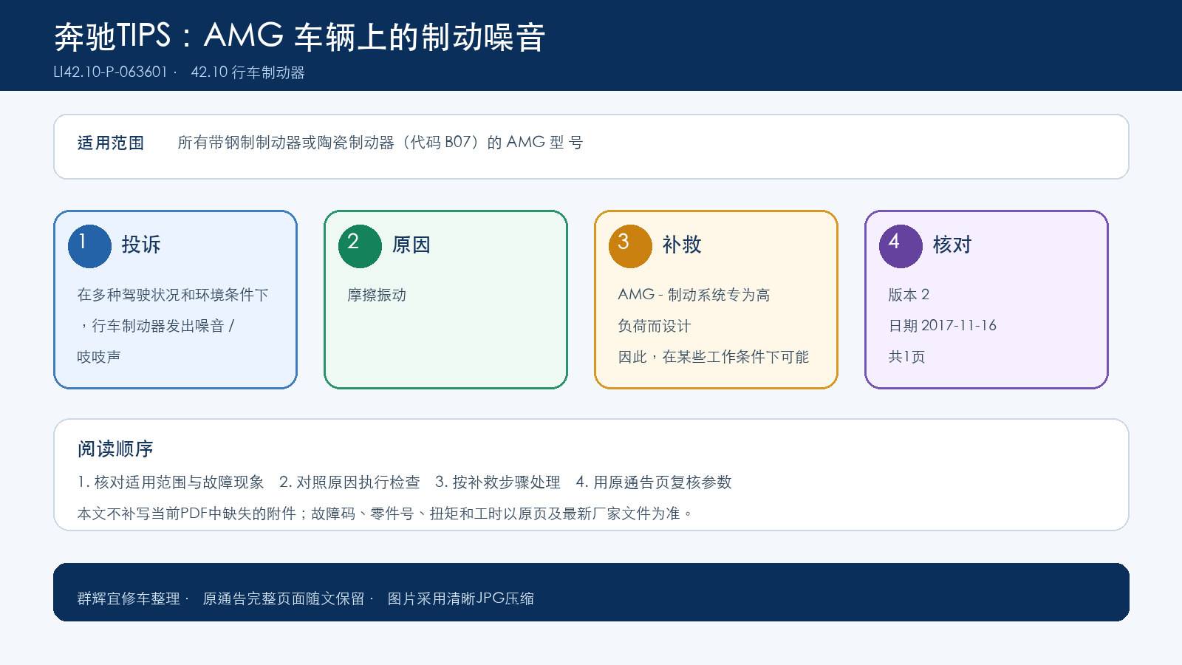Click the text 负荷而设计

click(x=655, y=326)
